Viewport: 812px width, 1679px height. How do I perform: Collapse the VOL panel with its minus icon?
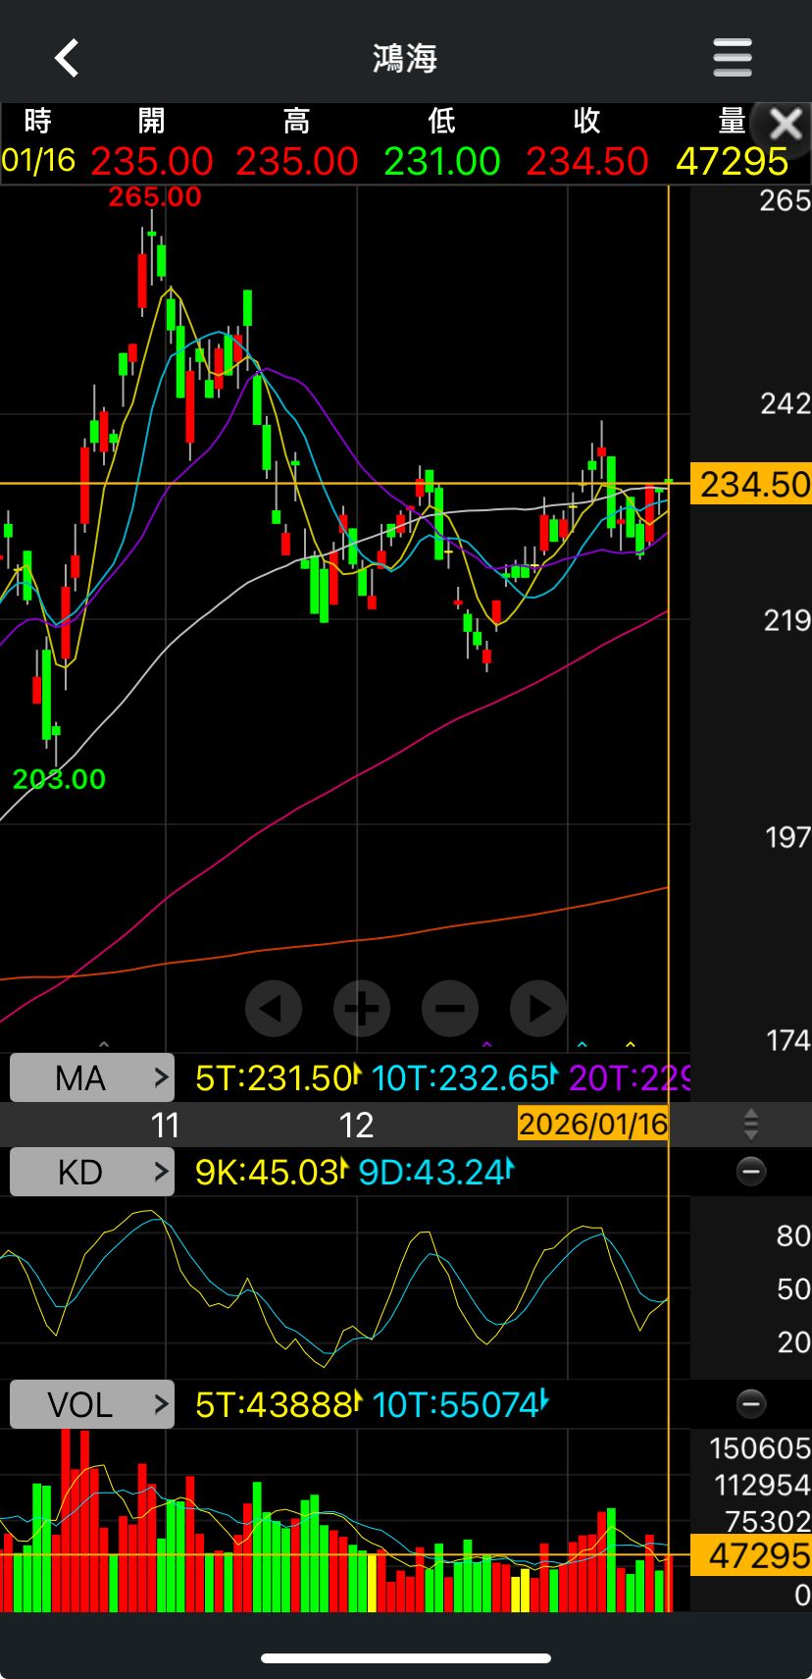[751, 1404]
